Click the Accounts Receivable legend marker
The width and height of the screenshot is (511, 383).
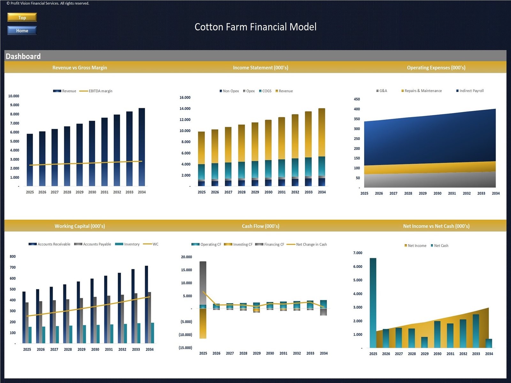[x=33, y=244]
